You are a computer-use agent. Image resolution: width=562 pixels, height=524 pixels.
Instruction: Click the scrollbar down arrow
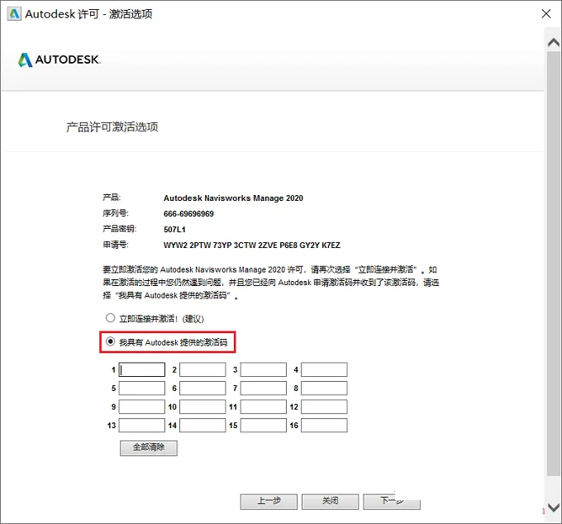(x=554, y=507)
